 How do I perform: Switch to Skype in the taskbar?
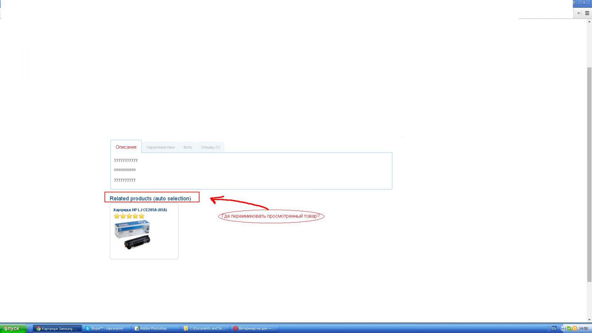pyautogui.click(x=107, y=328)
